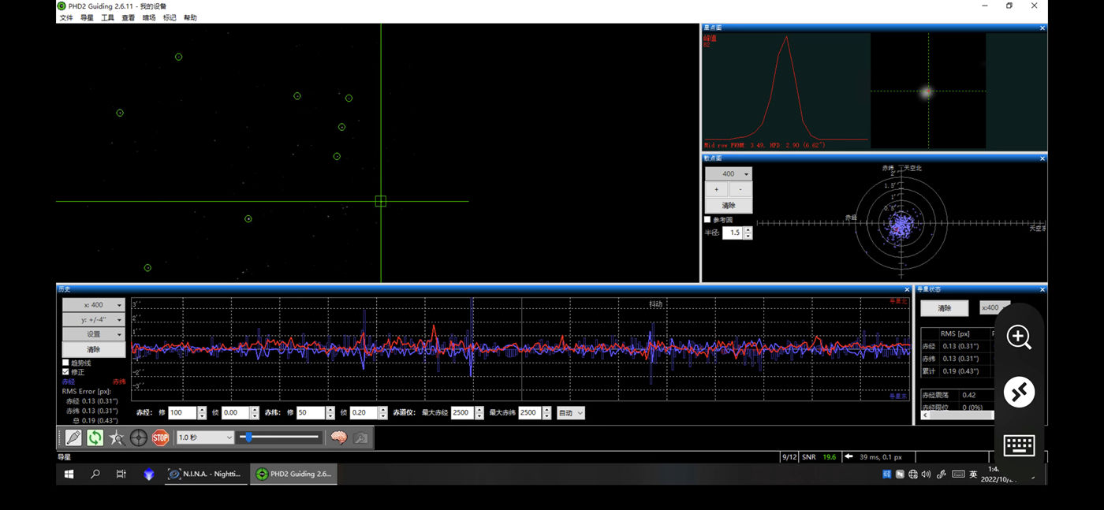Enable the 趋势线 checkbox
This screenshot has width=1104, height=510.
point(66,363)
